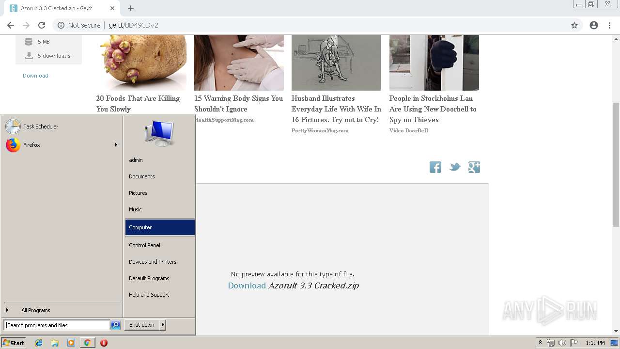Click the user account computer picture
Viewport: 620px width, 349px height.
[159, 133]
